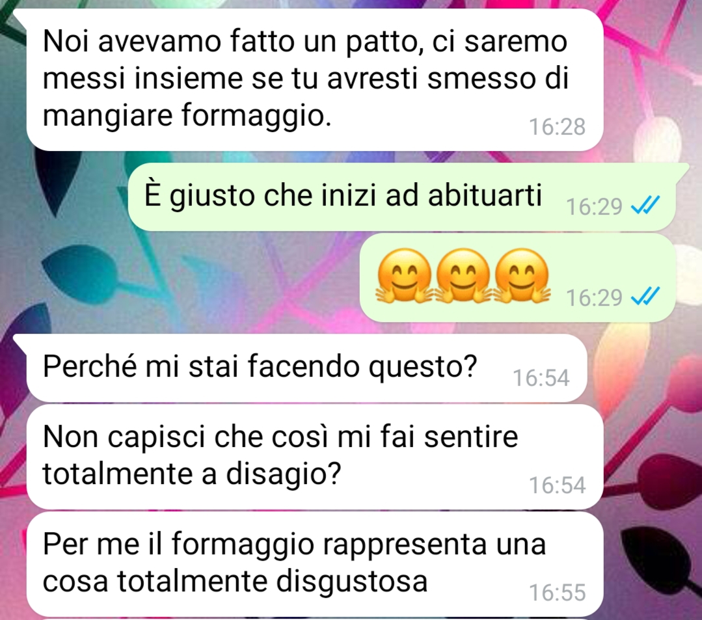Tap the third hugging face emoji

(522, 276)
